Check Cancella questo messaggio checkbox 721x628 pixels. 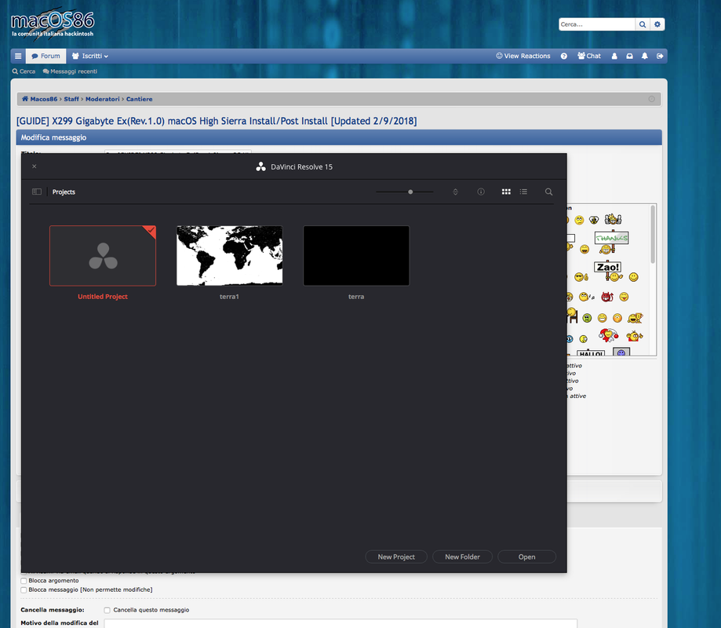click(x=107, y=610)
